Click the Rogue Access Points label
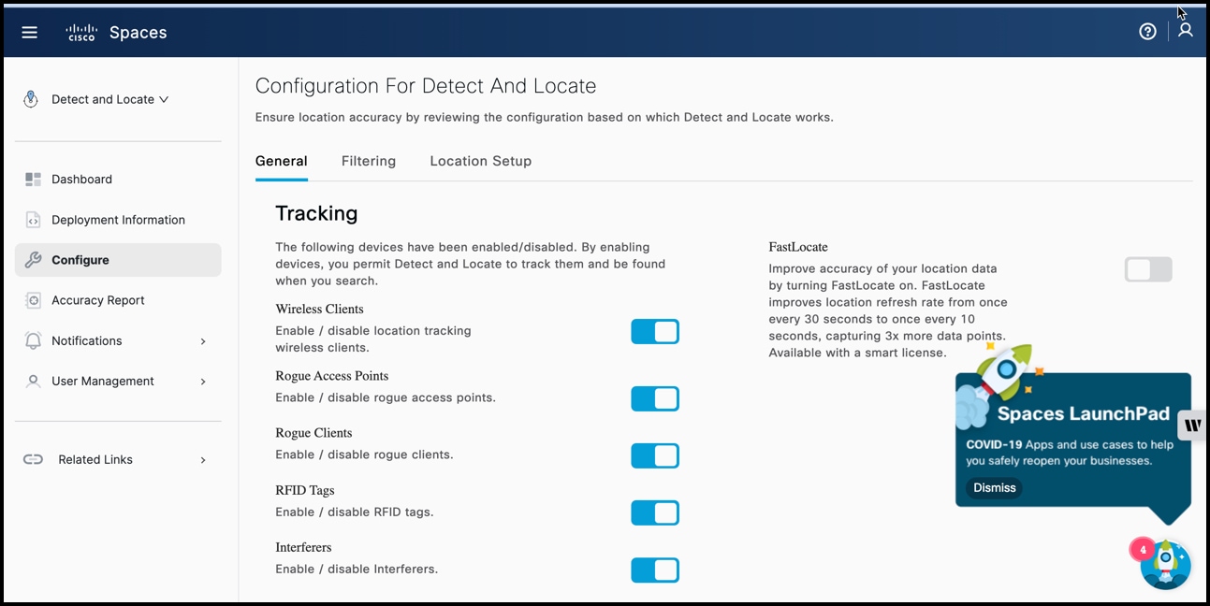 331,376
